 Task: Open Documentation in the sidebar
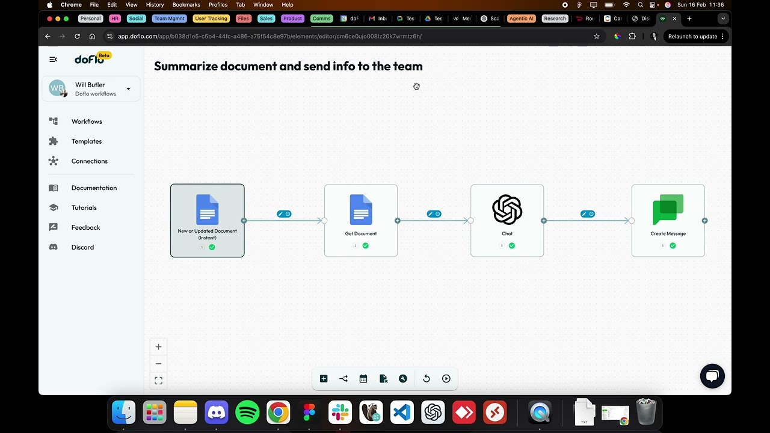(x=94, y=188)
